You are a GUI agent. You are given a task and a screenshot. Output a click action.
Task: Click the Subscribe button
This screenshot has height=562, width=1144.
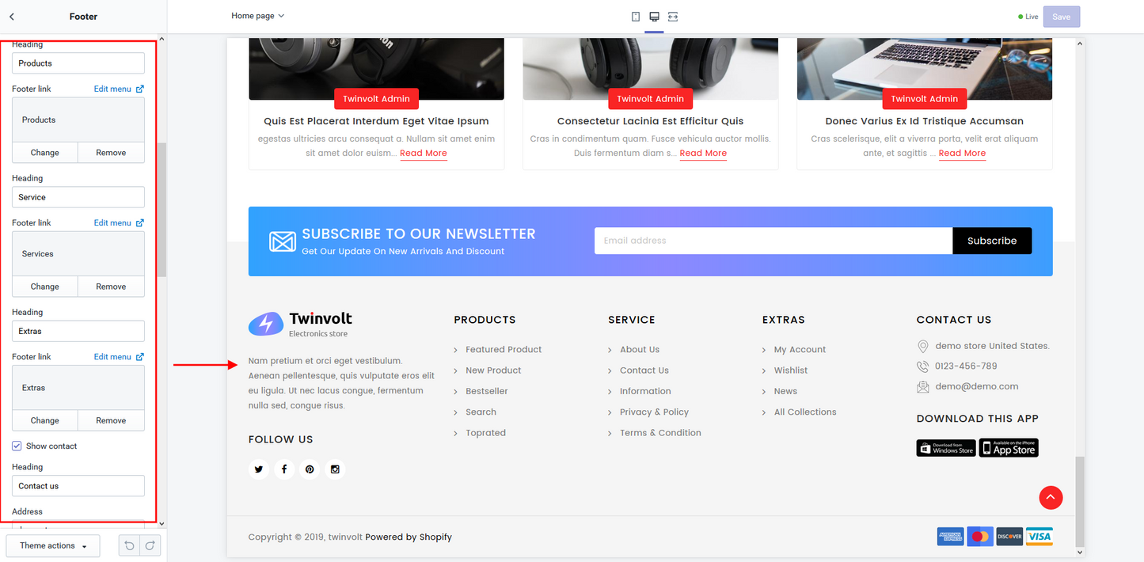(x=992, y=240)
